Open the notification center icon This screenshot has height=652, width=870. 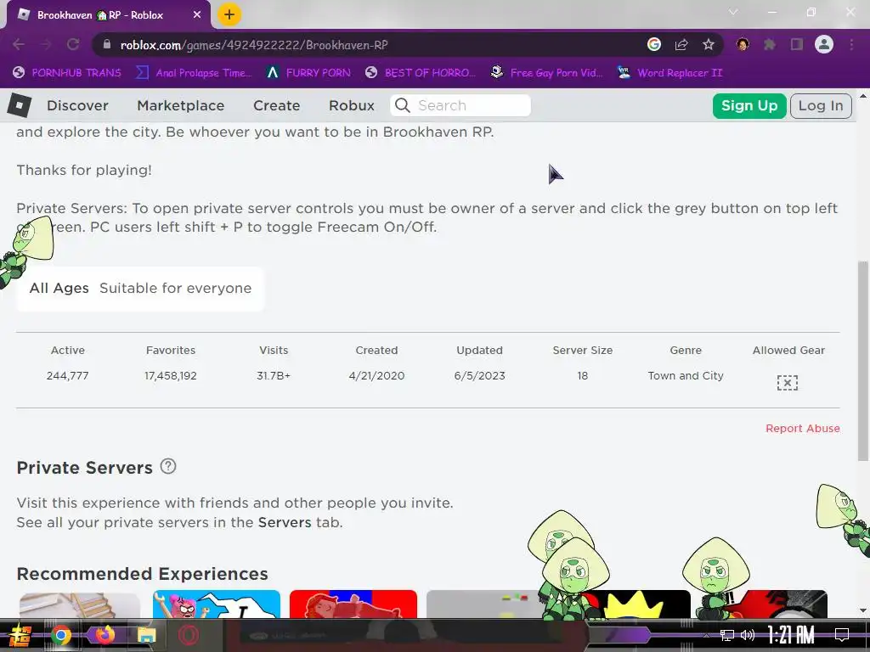coord(842,635)
